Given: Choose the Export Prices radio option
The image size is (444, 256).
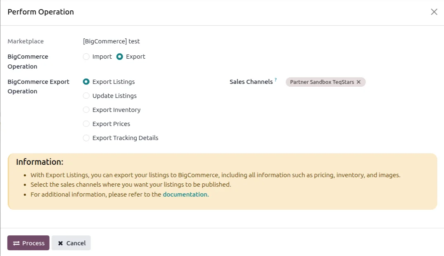Looking at the screenshot, I should pyautogui.click(x=86, y=124).
